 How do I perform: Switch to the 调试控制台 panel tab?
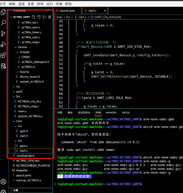(84, 113)
